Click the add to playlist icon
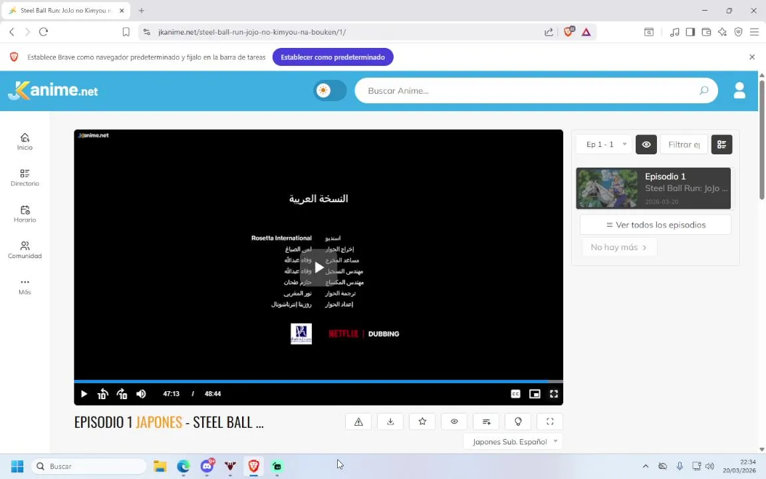Image resolution: width=766 pixels, height=479 pixels. coord(487,422)
